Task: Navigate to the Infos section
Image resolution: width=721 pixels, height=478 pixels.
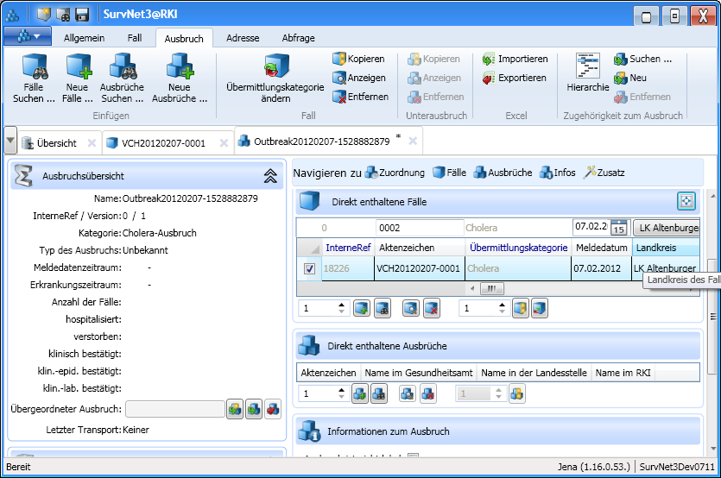Action: click(x=557, y=173)
